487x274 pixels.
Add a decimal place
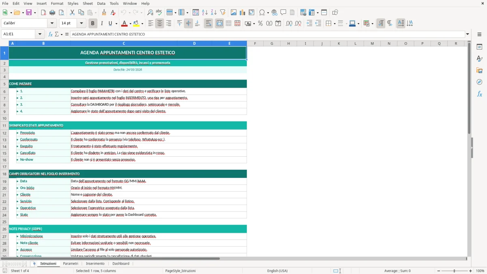[x=289, y=24]
